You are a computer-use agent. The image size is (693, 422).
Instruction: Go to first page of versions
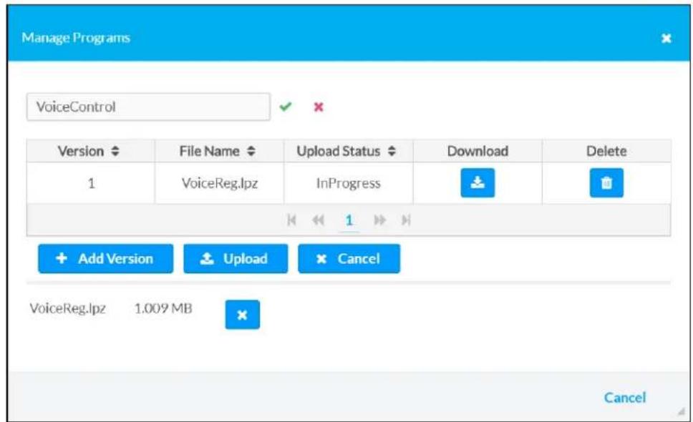point(291,220)
